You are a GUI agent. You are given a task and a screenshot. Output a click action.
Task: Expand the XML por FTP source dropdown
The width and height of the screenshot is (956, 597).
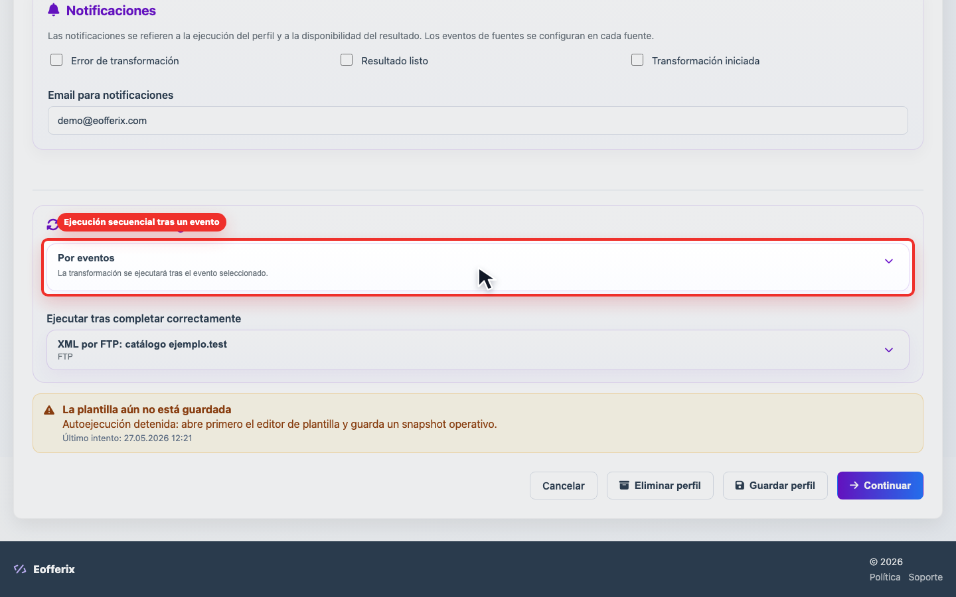pyautogui.click(x=478, y=350)
